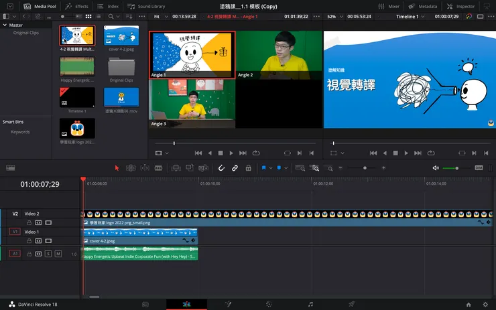Switch to the Inspector panel
This screenshot has width=496, height=310.
(461, 6)
